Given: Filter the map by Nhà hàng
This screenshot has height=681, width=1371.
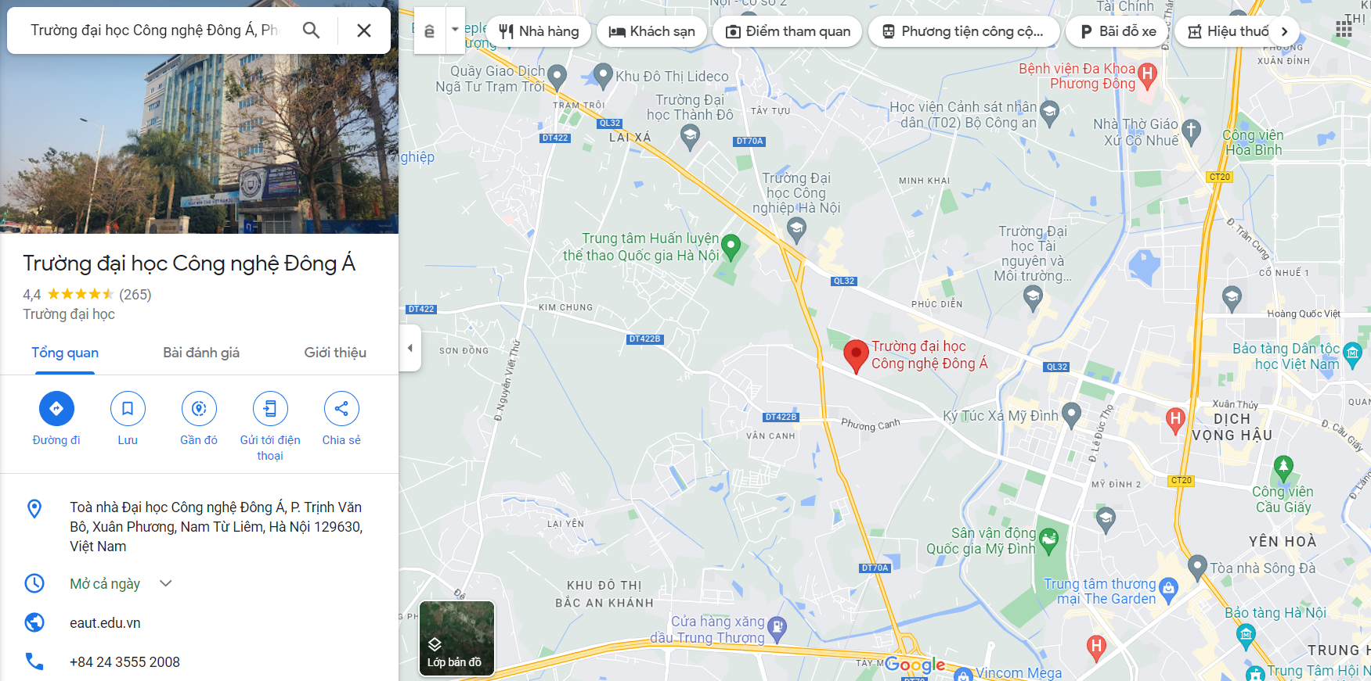Looking at the screenshot, I should click(539, 31).
